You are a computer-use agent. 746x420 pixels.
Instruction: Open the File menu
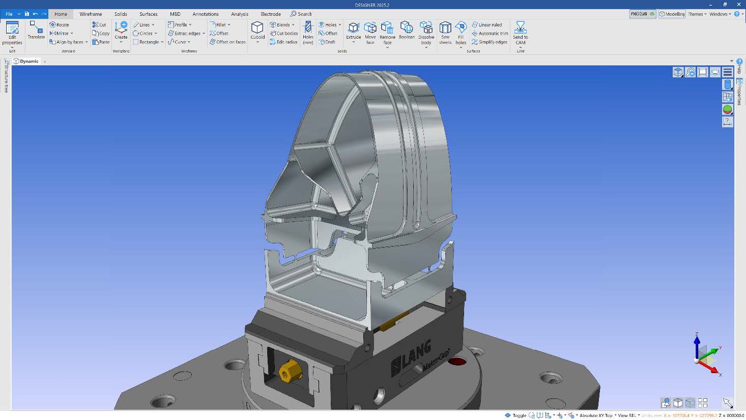click(x=9, y=14)
